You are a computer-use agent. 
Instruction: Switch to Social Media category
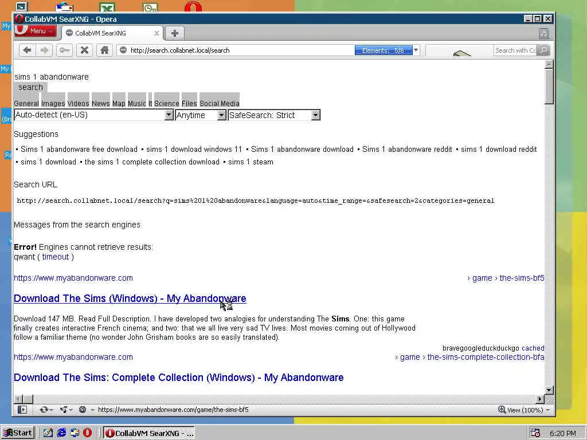[220, 103]
